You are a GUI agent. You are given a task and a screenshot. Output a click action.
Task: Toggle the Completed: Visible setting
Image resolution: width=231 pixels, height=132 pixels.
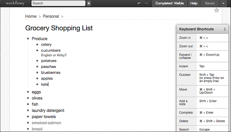pos(169,3)
